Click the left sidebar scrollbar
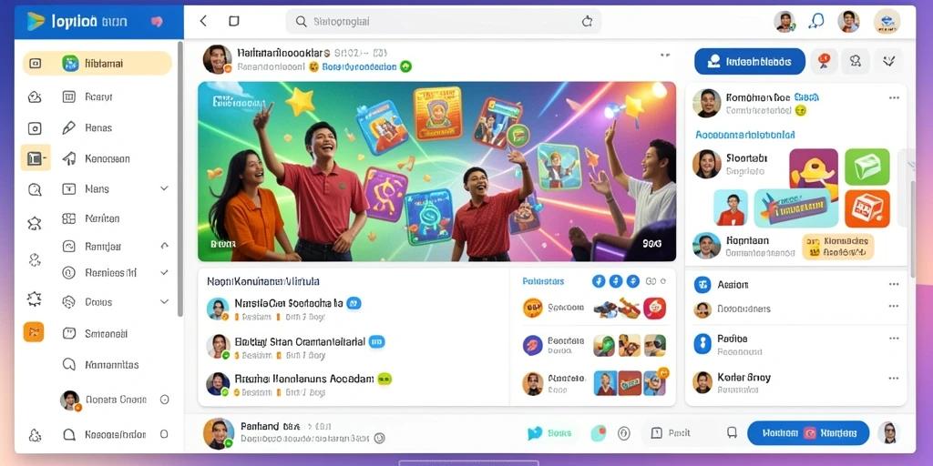 [179, 178]
